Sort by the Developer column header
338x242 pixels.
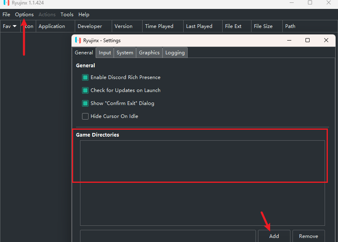point(93,26)
